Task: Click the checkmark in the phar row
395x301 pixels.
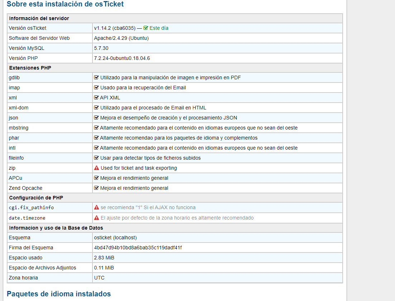Action: click(96, 138)
